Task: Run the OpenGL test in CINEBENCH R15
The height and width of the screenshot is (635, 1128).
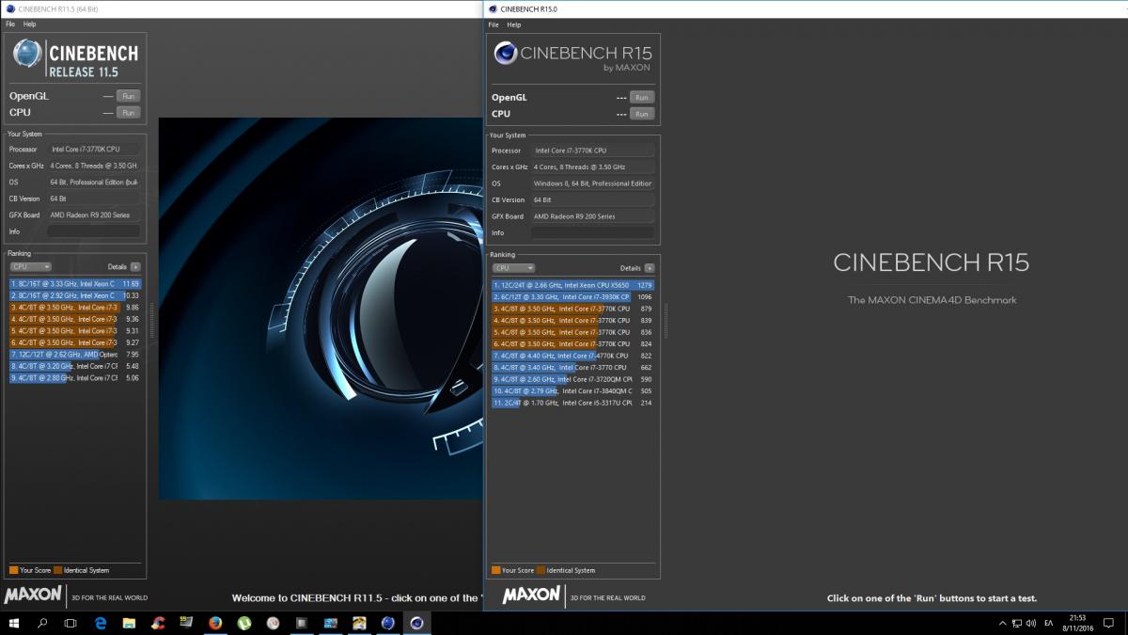Action: (641, 97)
